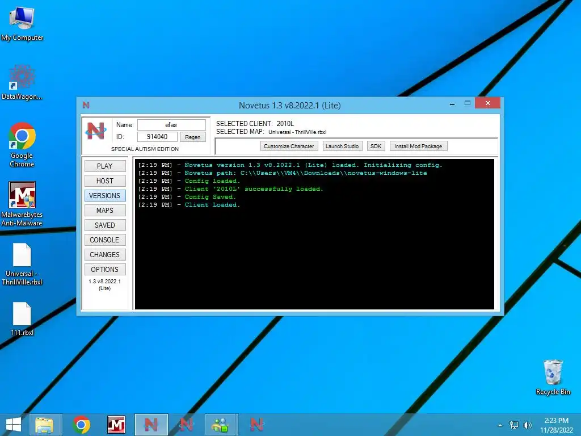Select the 111.rbxl file on desktop
Screen dimensions: 581x436
click(x=22, y=319)
